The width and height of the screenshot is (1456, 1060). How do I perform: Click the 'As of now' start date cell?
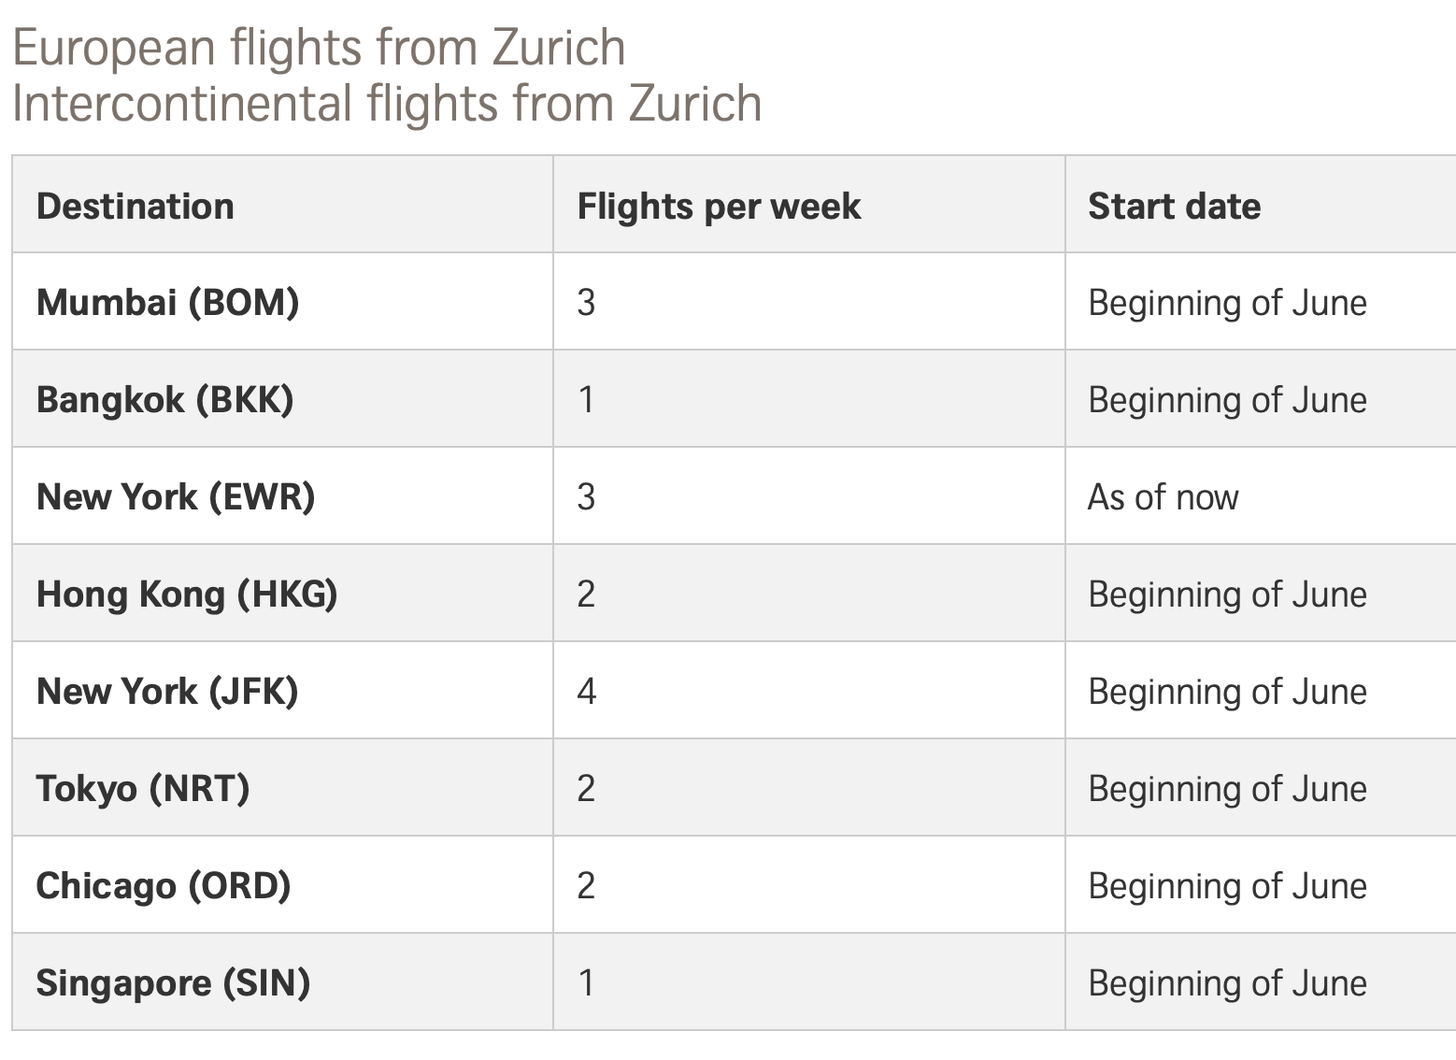point(1163,496)
